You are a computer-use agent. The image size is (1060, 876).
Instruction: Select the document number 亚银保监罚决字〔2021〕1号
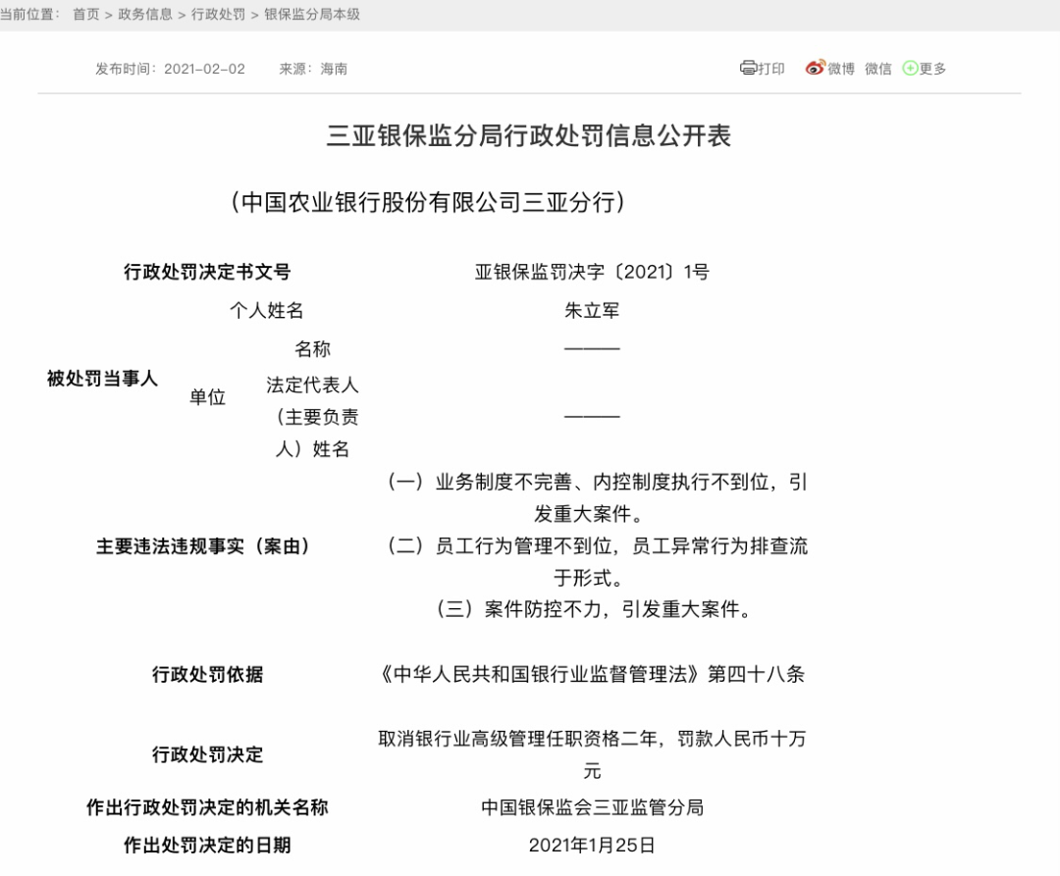coord(592,272)
